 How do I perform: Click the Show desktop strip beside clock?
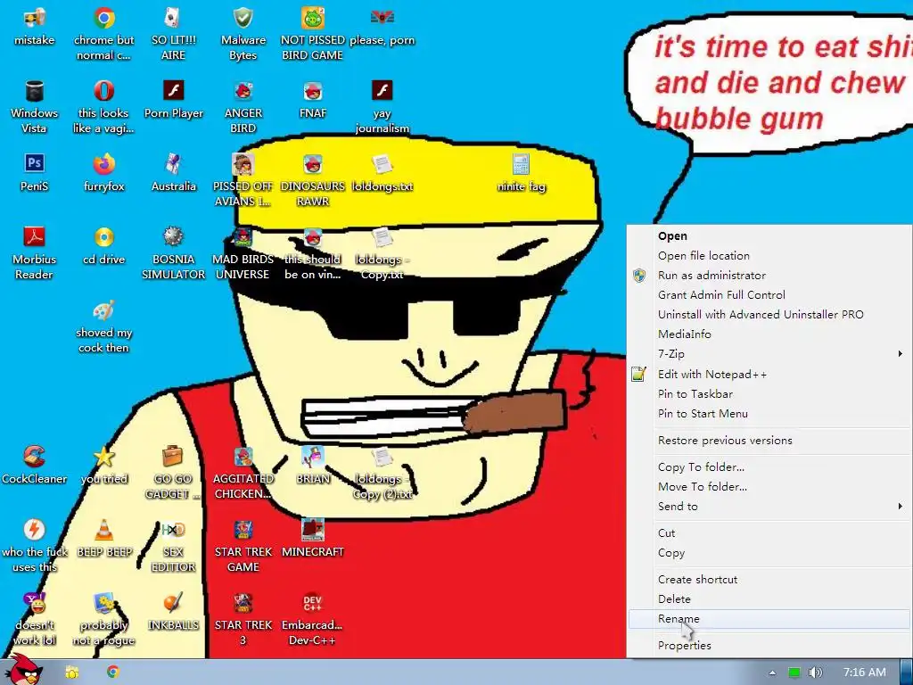tap(907, 673)
